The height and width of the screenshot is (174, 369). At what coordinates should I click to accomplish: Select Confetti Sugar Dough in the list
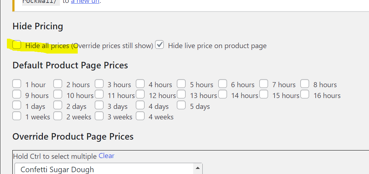(x=57, y=169)
